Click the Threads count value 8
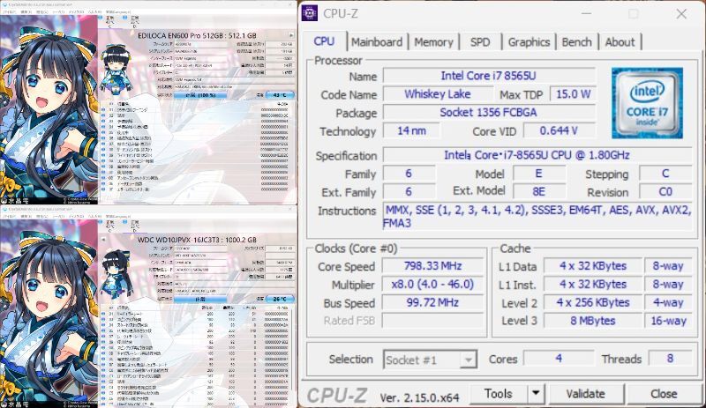Viewport: 706px width, 408px height. click(671, 359)
